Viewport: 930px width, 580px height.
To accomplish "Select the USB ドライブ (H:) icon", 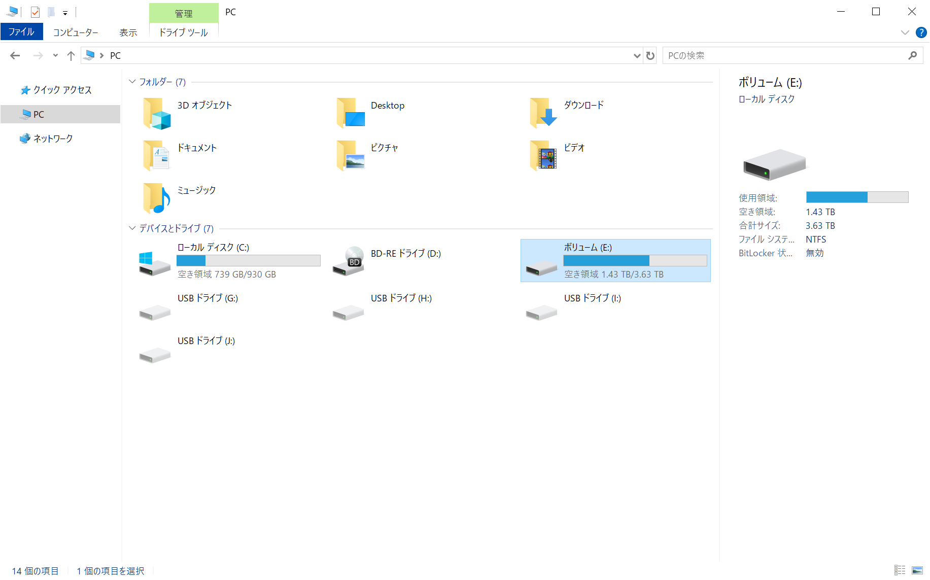I will pyautogui.click(x=349, y=312).
